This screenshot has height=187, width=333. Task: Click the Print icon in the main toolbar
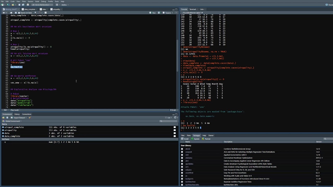28,5
